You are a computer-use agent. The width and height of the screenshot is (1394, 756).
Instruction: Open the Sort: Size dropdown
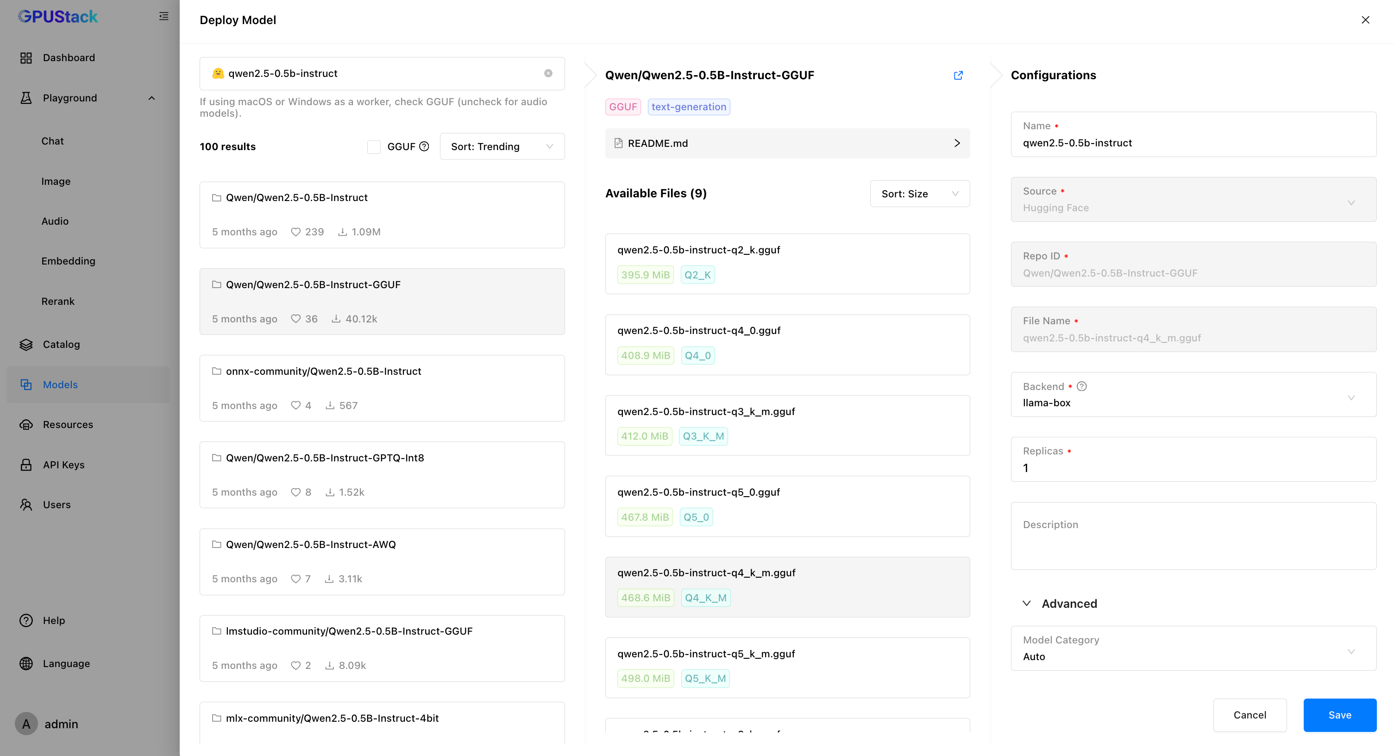(919, 193)
